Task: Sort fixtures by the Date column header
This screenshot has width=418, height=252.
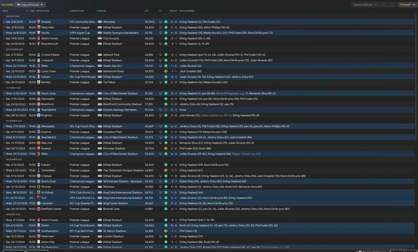Action: coord(5,11)
